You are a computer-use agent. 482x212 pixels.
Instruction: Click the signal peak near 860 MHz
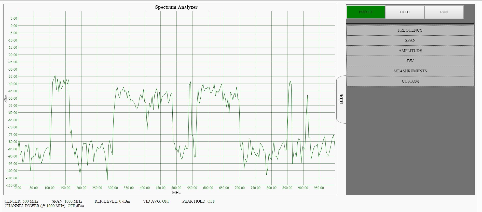290,81
